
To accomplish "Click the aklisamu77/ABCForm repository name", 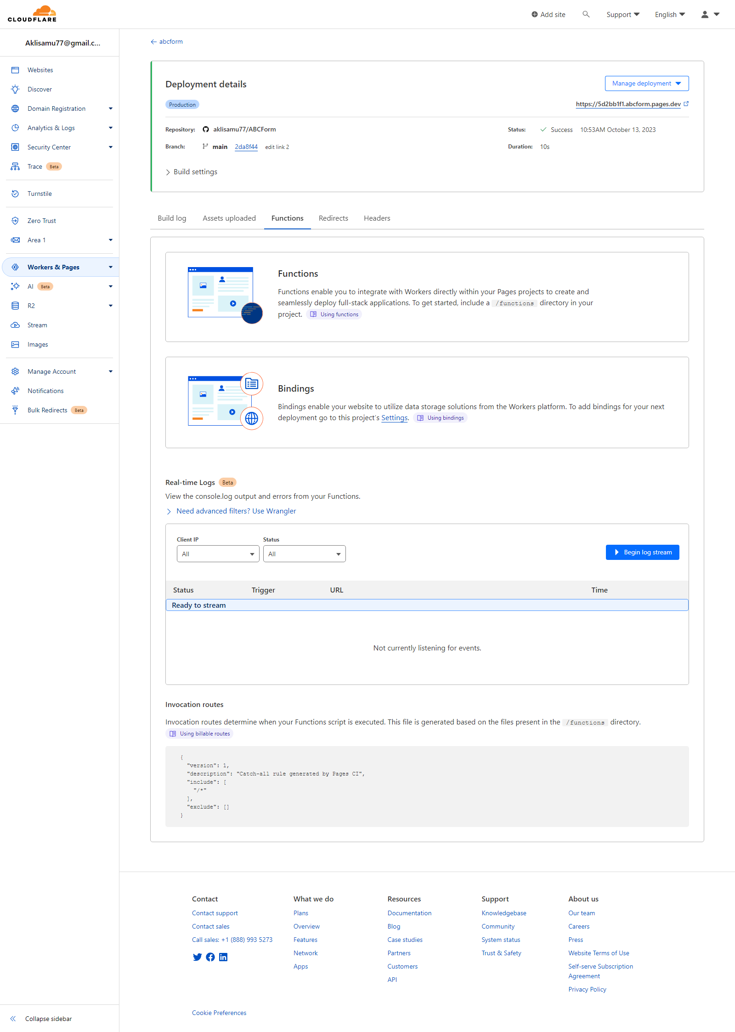I will click(x=244, y=130).
